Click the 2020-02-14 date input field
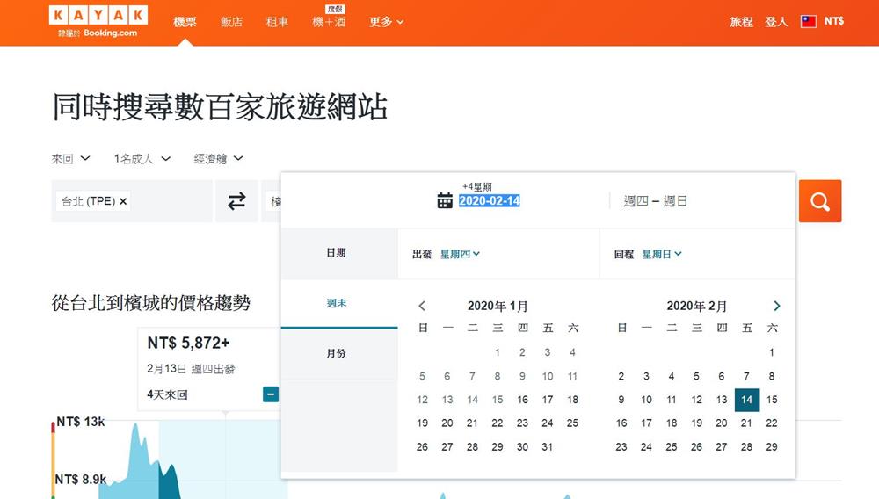The image size is (879, 499). click(490, 201)
